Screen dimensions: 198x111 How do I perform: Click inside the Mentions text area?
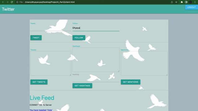tap(144, 64)
